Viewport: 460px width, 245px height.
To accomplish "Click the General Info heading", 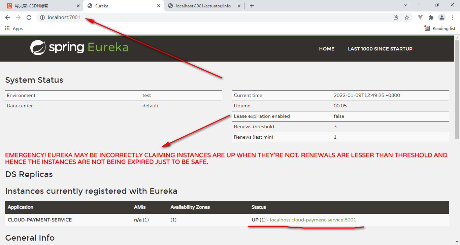I will coord(30,238).
